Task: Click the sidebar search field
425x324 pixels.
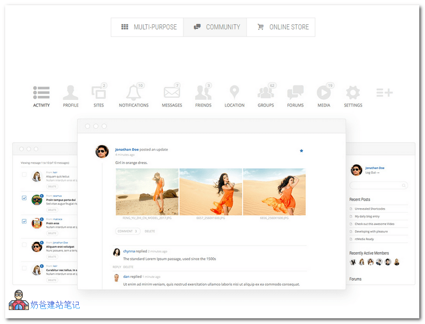Action: pyautogui.click(x=378, y=185)
